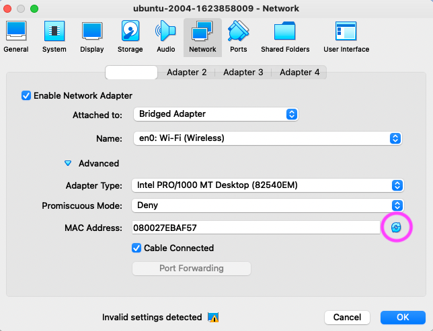Uncheck the Cable Connected checkbox
Screen dimensions: 433x331
pos(137,248)
